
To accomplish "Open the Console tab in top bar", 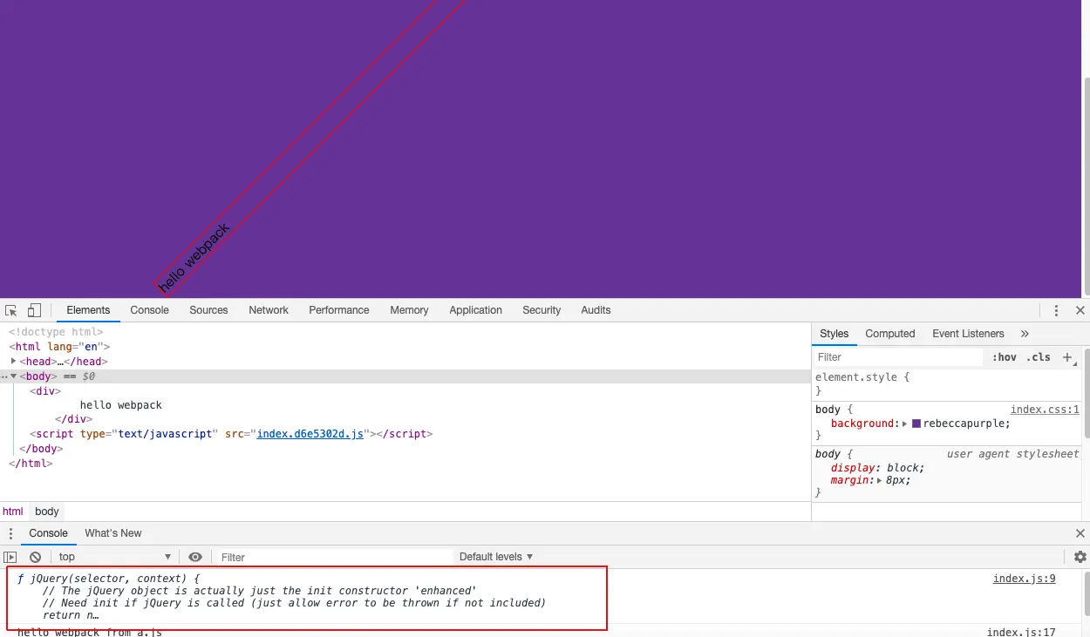I will tap(150, 310).
